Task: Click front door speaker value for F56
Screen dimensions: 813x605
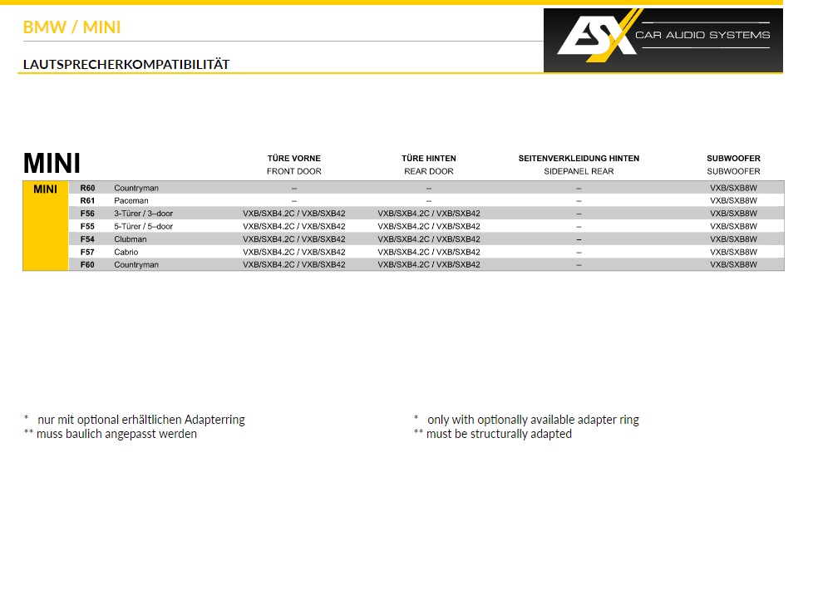Action: pos(293,214)
